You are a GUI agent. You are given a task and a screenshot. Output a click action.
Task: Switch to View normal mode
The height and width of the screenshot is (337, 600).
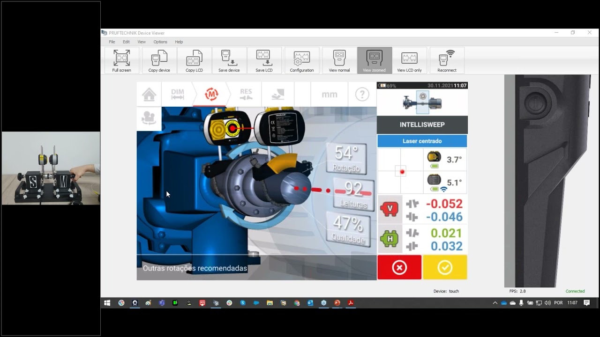click(339, 60)
